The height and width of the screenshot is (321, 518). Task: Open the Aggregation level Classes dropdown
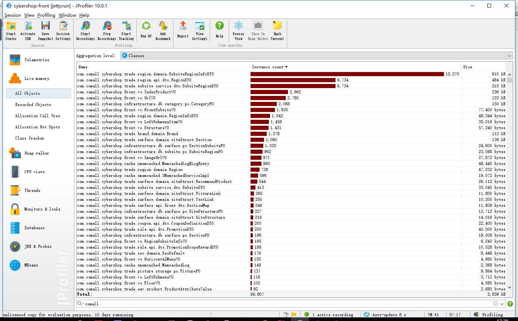316,56
